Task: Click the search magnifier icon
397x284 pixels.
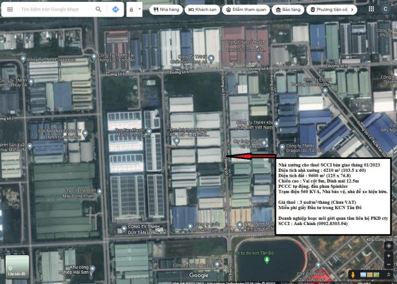Action: (98, 10)
